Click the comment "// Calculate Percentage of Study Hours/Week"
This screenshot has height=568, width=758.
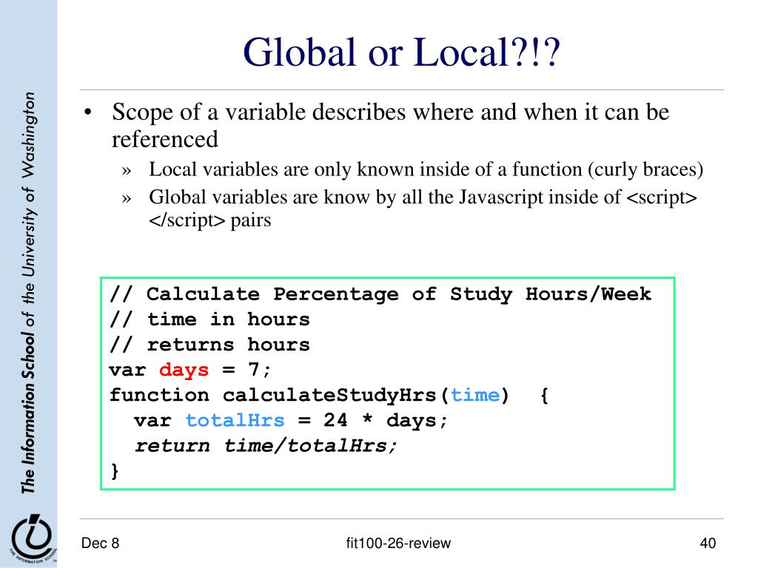coord(380,294)
